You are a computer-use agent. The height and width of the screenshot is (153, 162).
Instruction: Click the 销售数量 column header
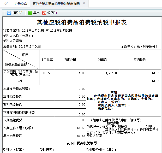point(70,60)
